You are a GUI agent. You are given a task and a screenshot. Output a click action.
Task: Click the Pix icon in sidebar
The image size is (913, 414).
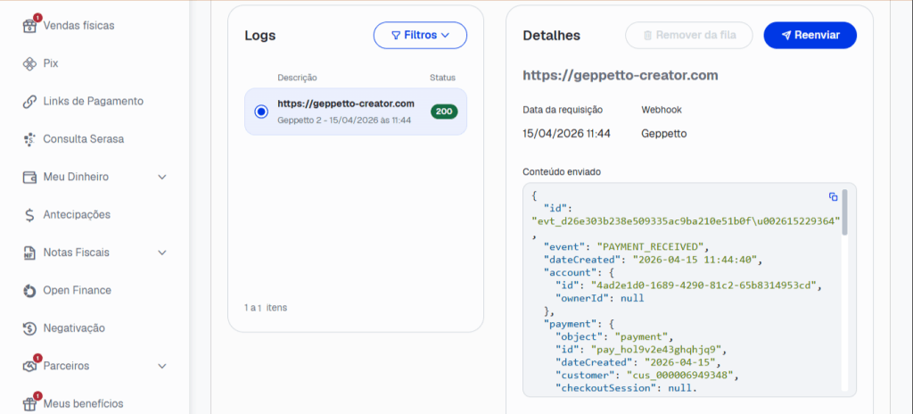point(29,63)
